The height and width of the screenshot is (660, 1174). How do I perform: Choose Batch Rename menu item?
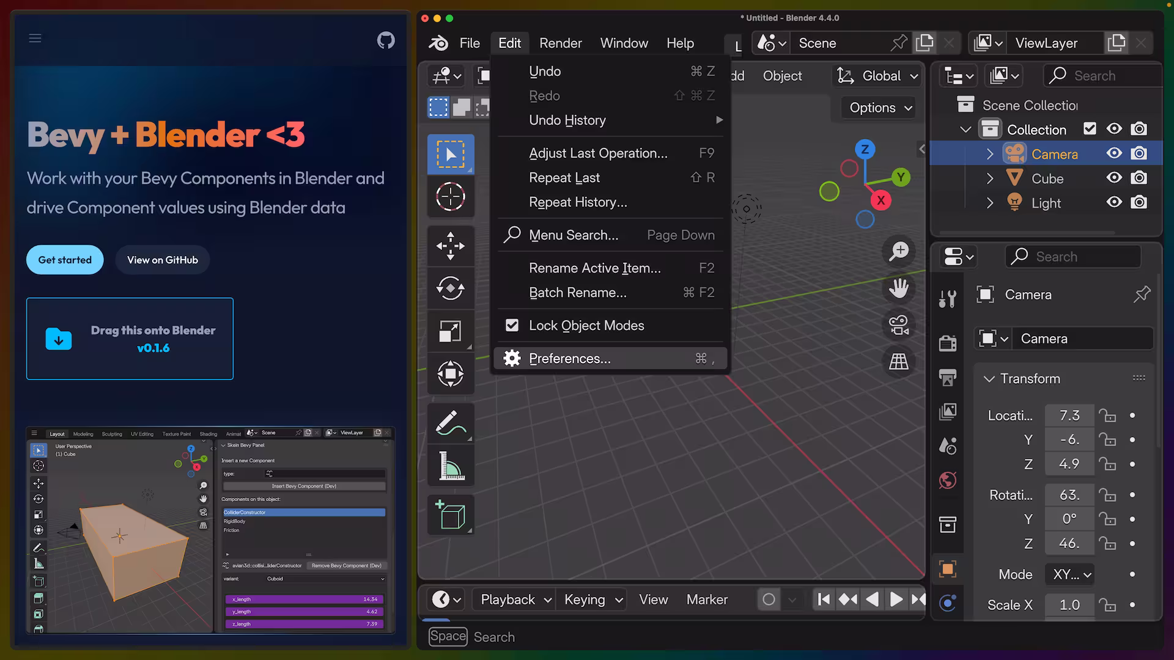pyautogui.click(x=610, y=293)
